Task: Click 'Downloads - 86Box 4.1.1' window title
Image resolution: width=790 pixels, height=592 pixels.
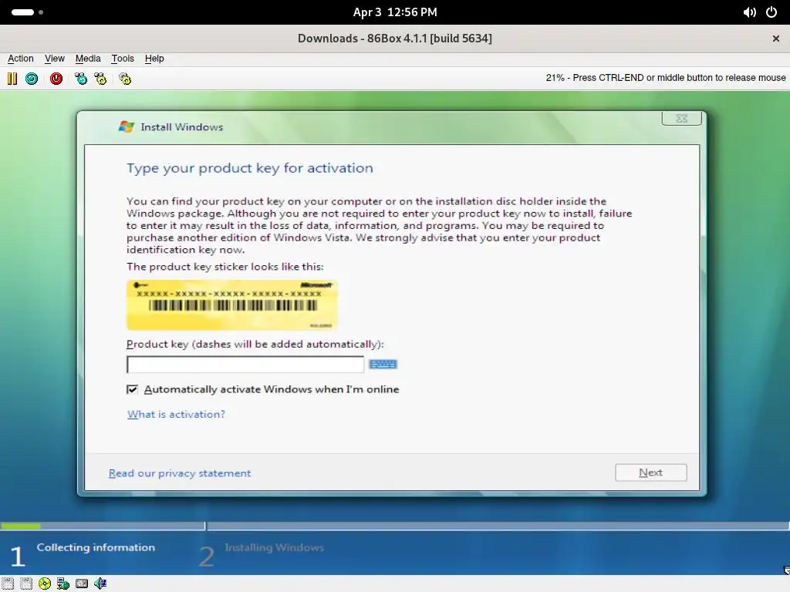Action: coord(395,39)
